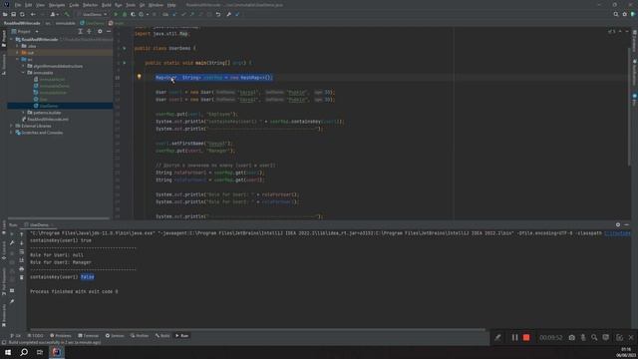Collapse the ReadAndWritecode root project node
The width and height of the screenshot is (638, 359).
point(11,40)
